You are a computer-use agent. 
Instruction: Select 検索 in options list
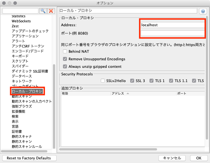coord(15,116)
